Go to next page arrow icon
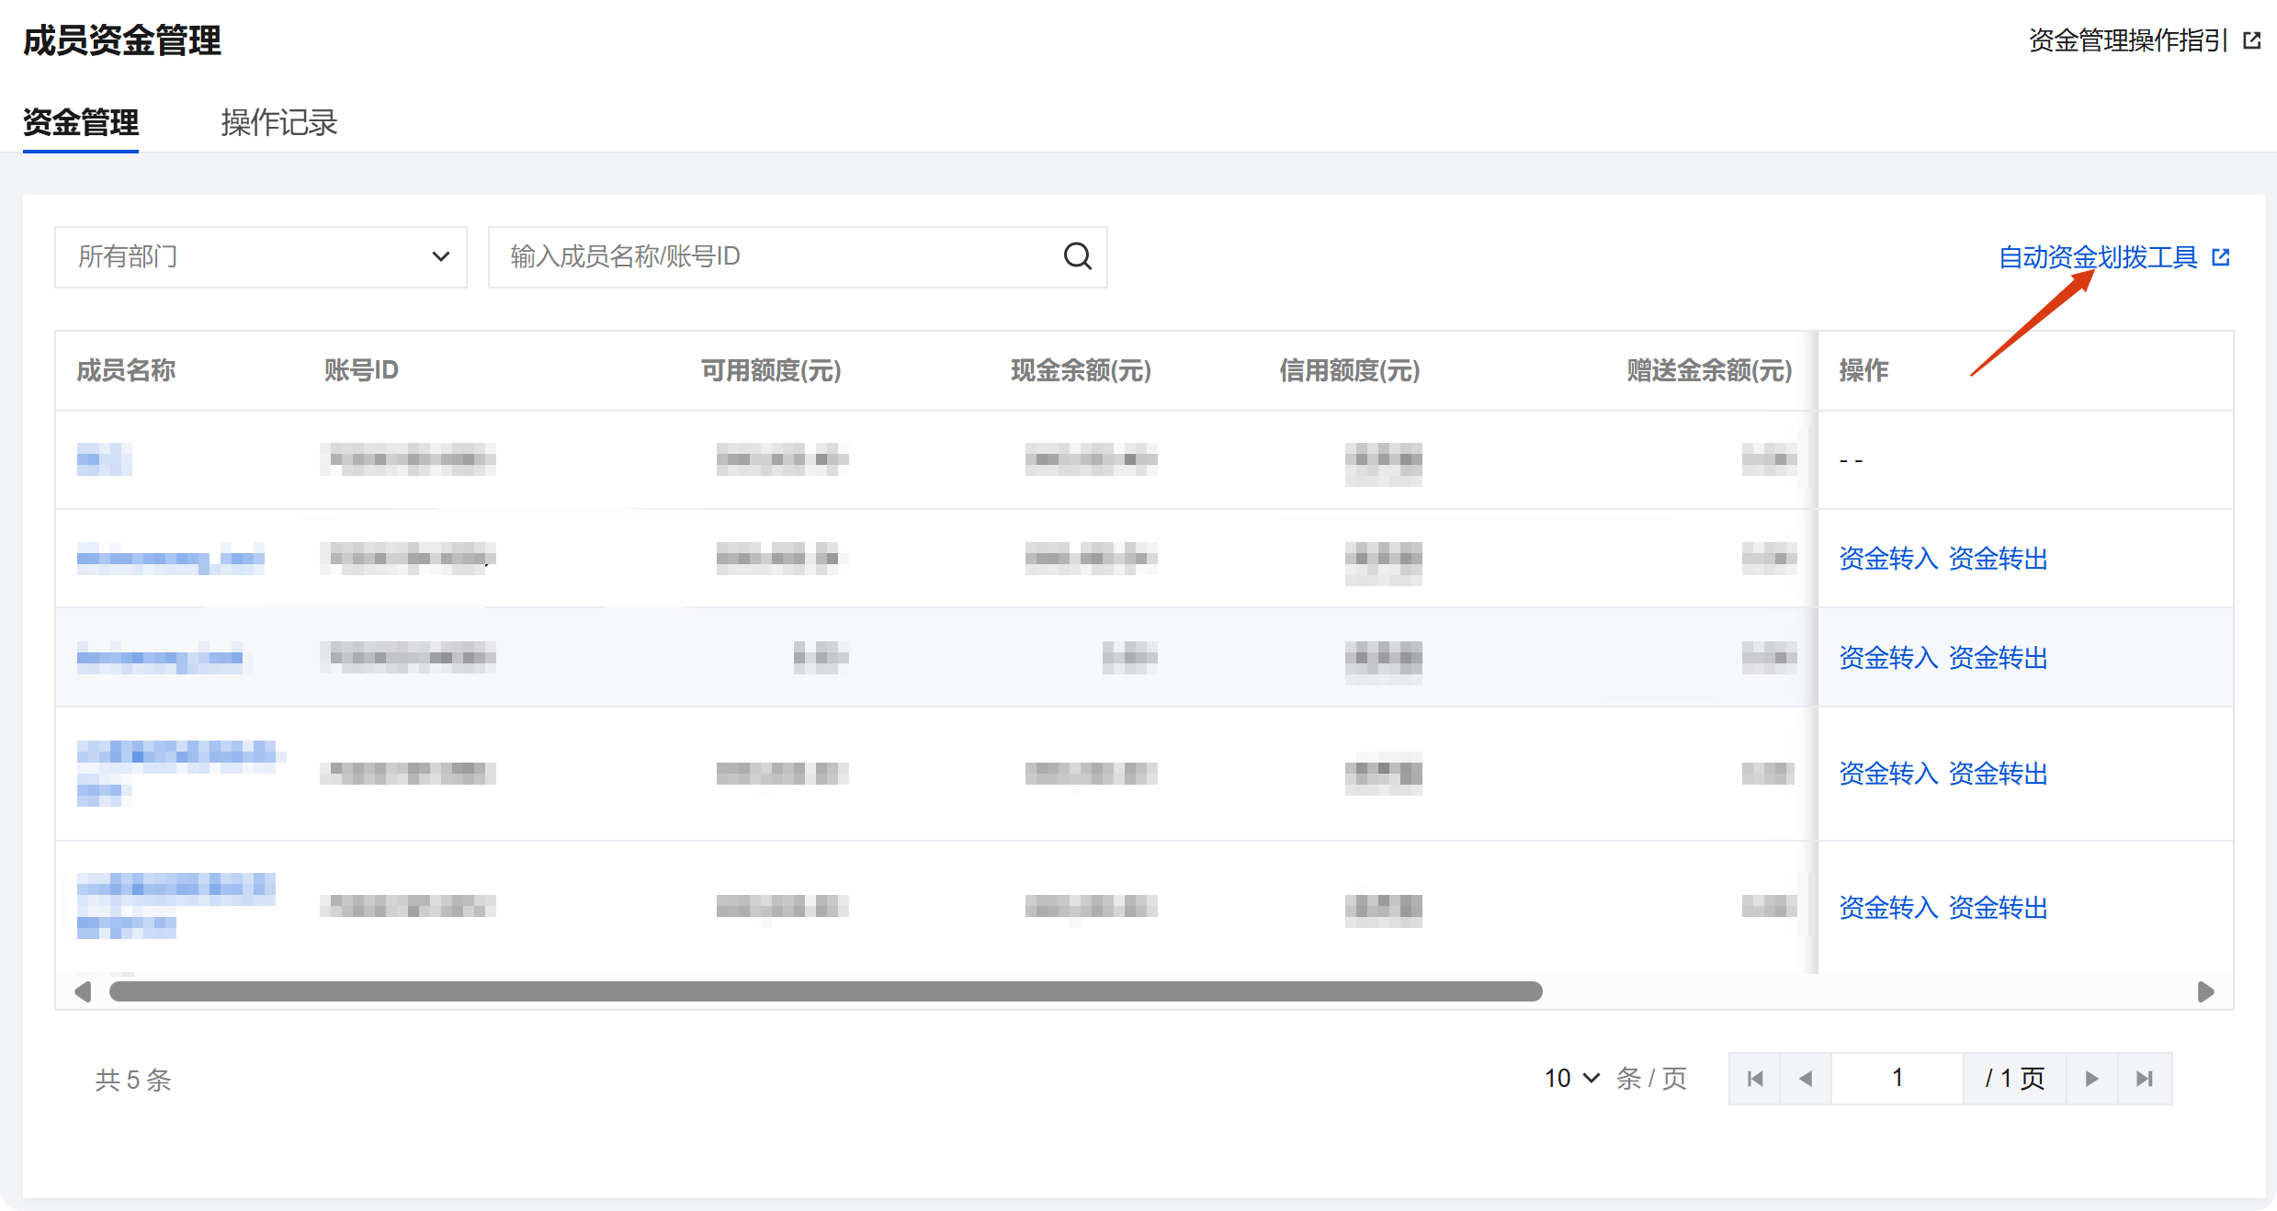2277x1211 pixels. click(x=2091, y=1079)
